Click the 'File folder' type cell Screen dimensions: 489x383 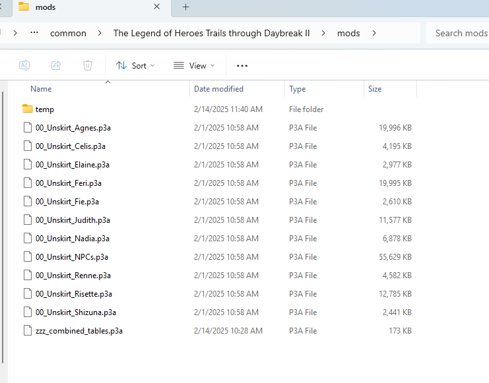tap(306, 109)
